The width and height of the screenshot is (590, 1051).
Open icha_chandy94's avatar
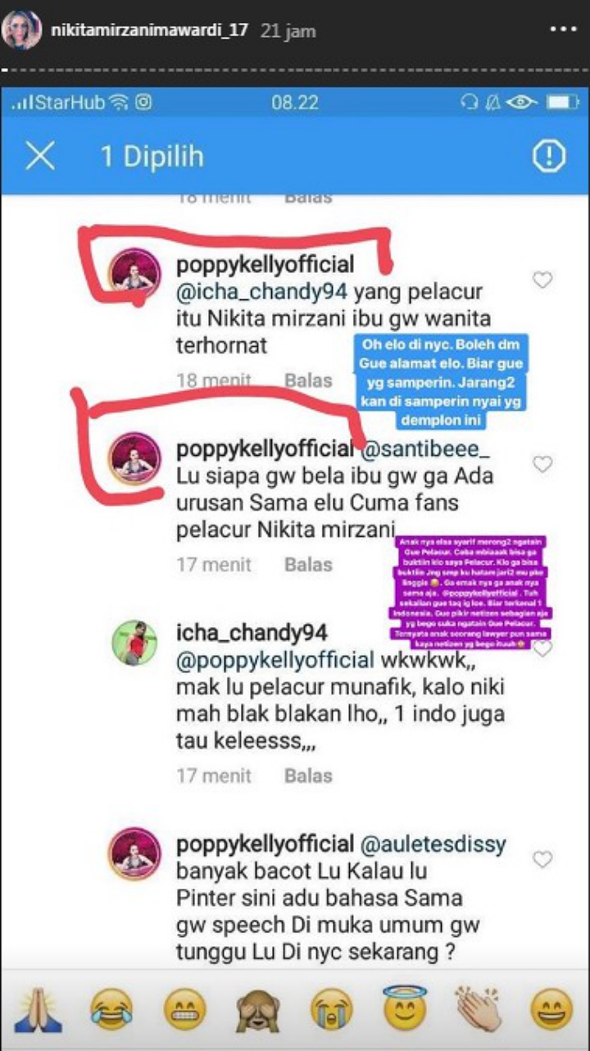point(134,644)
